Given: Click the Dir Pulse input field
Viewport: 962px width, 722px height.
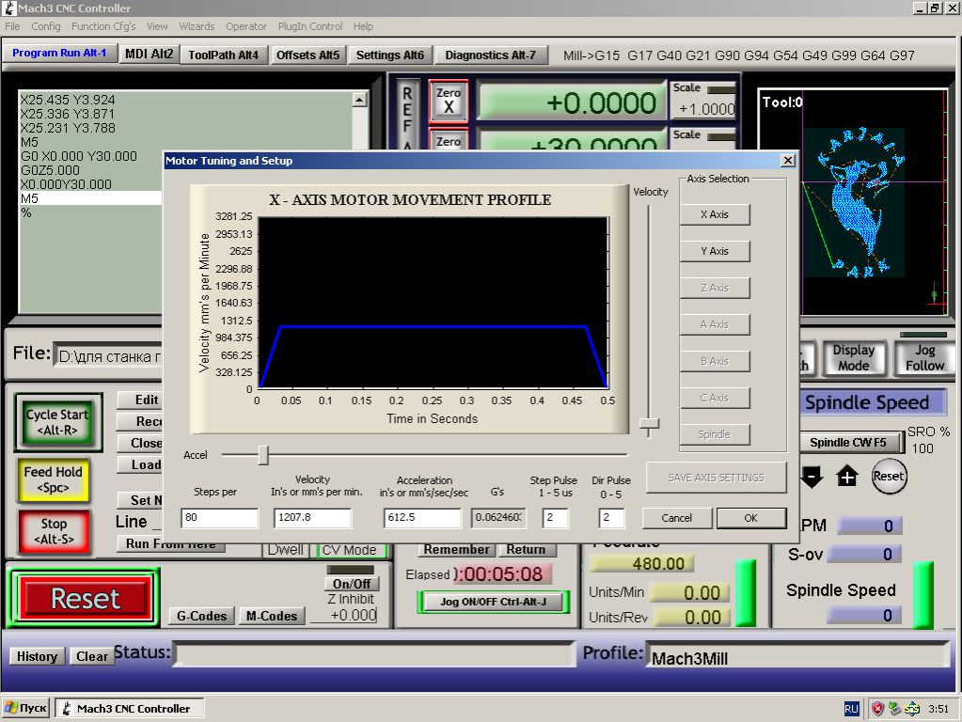Looking at the screenshot, I should [611, 518].
